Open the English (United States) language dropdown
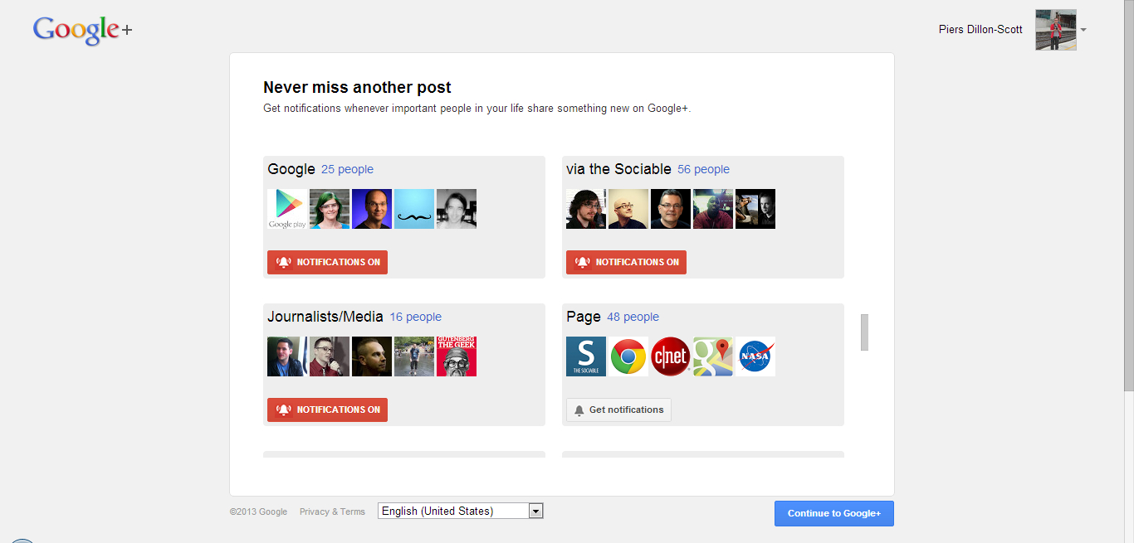Screen dimensions: 1134x543 tap(461, 511)
